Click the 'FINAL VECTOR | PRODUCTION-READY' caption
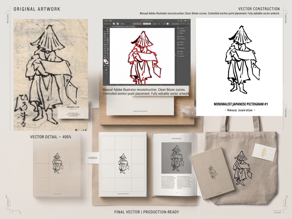Screen dimensions: 292x219 pyautogui.click(x=147, y=212)
